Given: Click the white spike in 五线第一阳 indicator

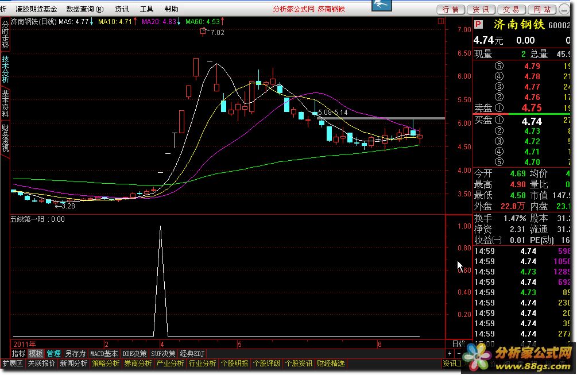Looking at the screenshot, I should 160,280.
